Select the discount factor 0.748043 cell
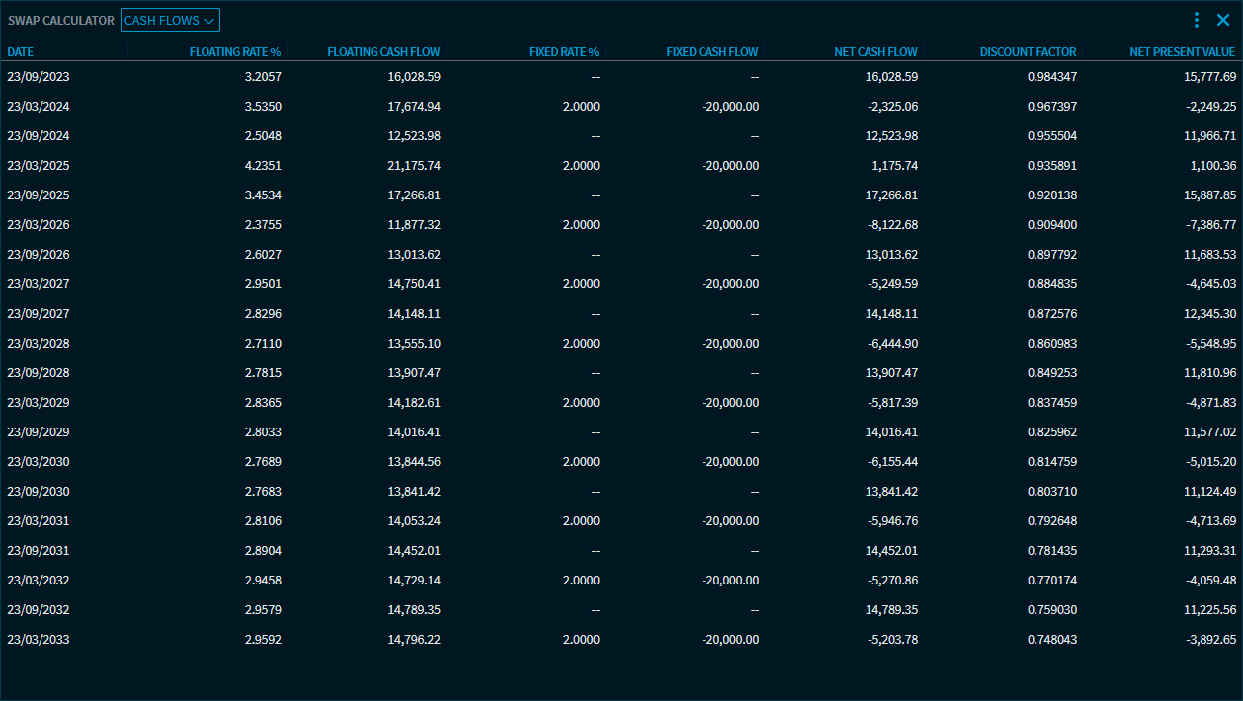1243x701 pixels. click(1051, 639)
